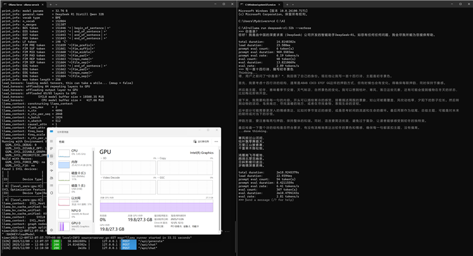Select the NPU 0 performance item
Image resolution: width=473 pixels, height=256 pixels.
point(77,211)
